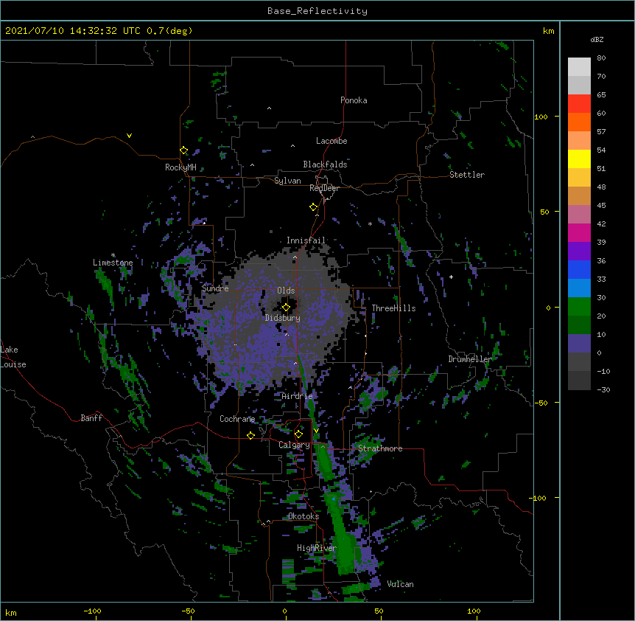This screenshot has width=635, height=621.
Task: Click the magenta 42 dBZ legend swatch
Action: [x=579, y=232]
